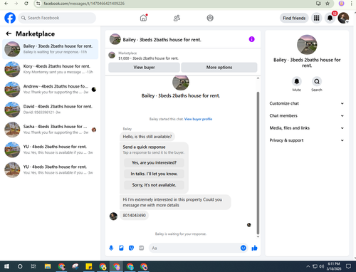The height and width of the screenshot is (272, 356).
Task: Open David 4beds 2baths conversation
Action: [x=51, y=110]
